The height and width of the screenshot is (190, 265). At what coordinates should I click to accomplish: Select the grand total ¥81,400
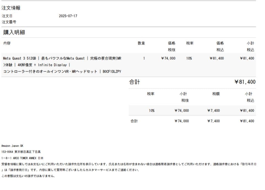(x=247, y=82)
